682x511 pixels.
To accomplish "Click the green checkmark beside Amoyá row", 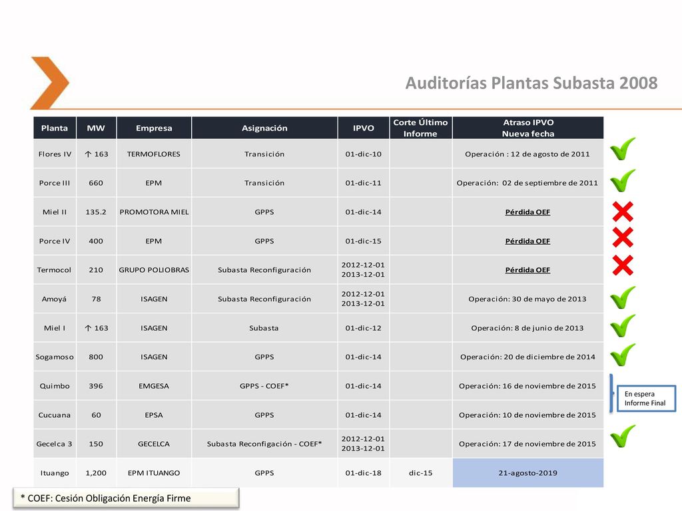I will tap(623, 297).
